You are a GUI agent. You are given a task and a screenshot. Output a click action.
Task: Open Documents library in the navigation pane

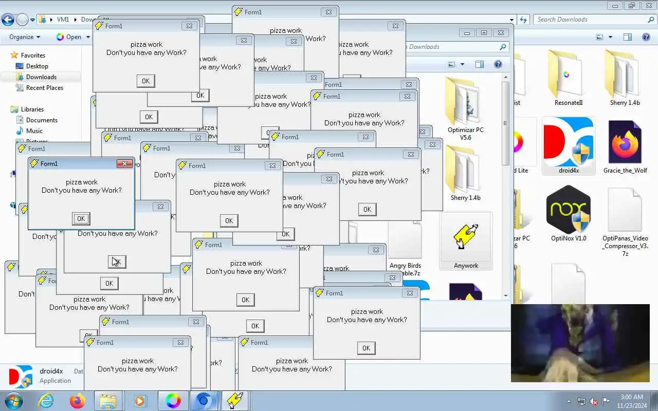pyautogui.click(x=42, y=120)
